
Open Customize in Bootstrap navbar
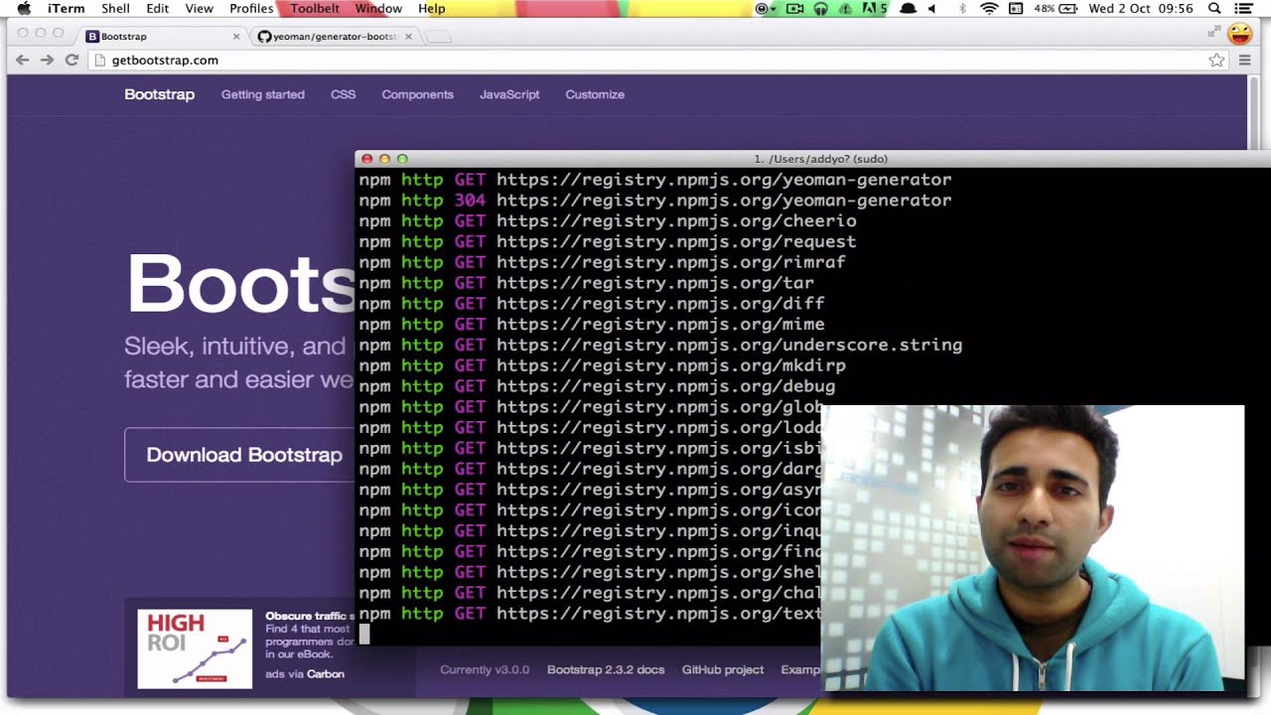tap(595, 94)
